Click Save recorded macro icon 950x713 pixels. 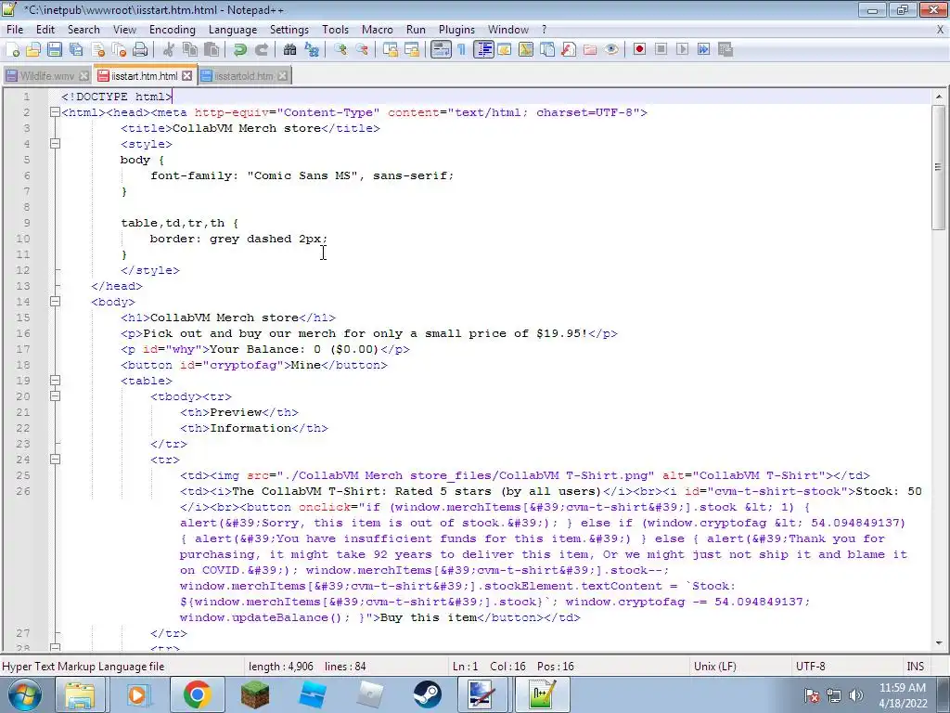pos(725,50)
